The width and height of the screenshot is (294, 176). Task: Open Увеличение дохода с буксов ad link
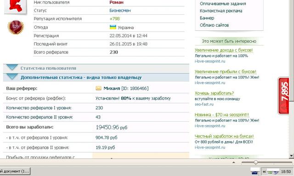(224, 50)
